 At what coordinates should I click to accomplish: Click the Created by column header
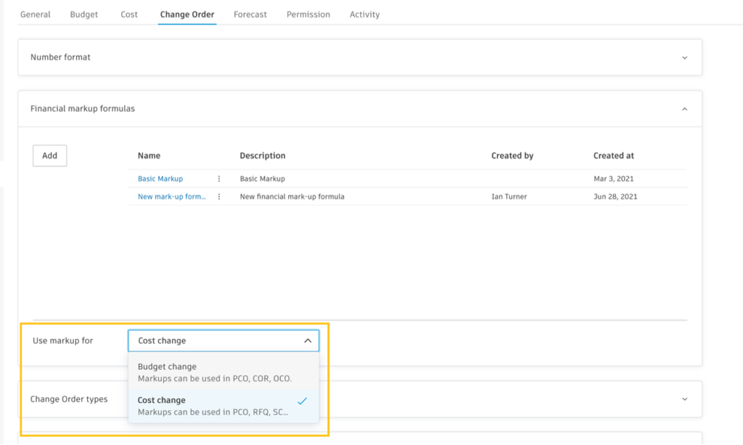[512, 155]
